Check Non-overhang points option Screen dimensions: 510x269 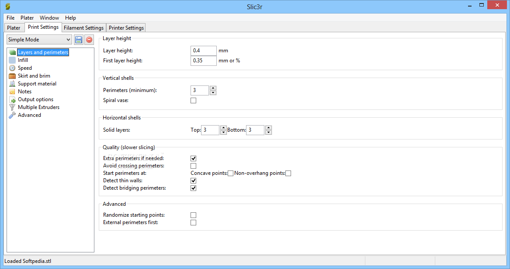point(288,173)
